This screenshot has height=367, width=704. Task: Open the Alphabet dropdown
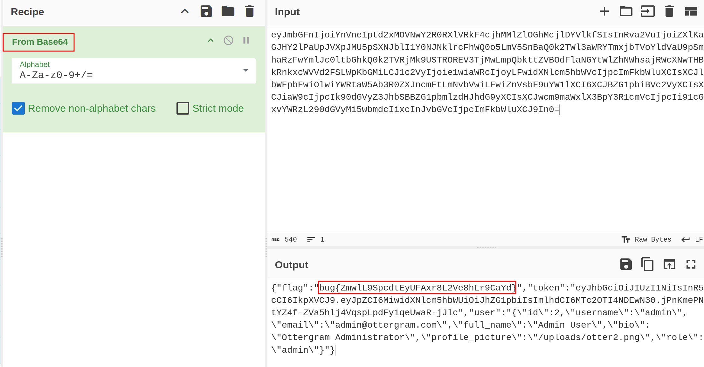245,70
